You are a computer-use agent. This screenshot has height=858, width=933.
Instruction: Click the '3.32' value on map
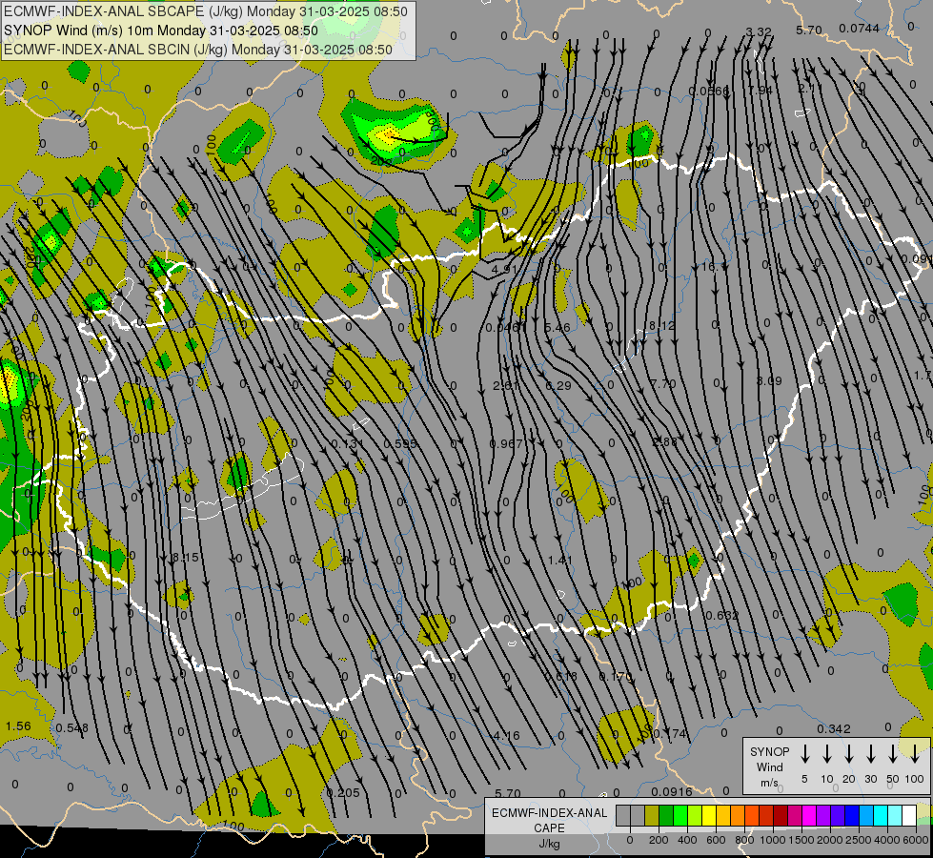[759, 31]
